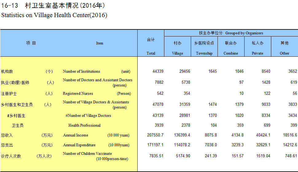Click township expenditure value 7038.0
The image size is (298, 172).
point(211,145)
